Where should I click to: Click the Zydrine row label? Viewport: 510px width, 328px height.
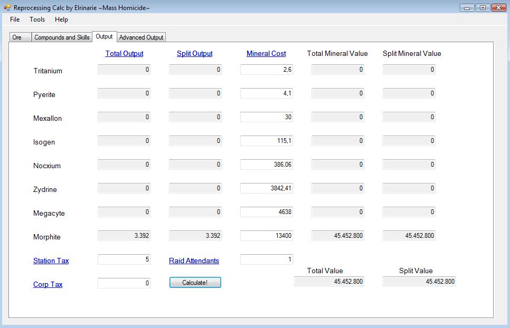coord(45,190)
